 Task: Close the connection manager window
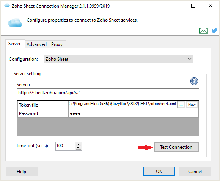[x=211, y=6]
